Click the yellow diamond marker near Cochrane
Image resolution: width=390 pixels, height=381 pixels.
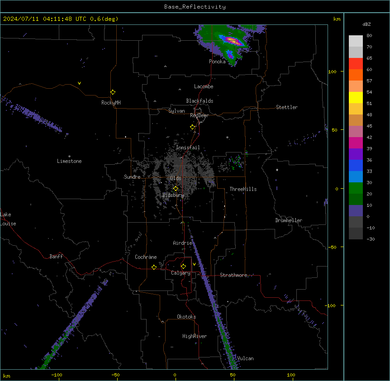[154, 267]
